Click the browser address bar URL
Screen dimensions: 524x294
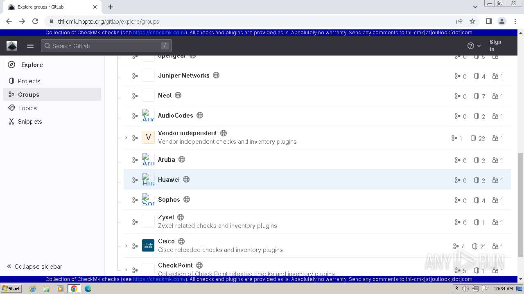tap(108, 22)
